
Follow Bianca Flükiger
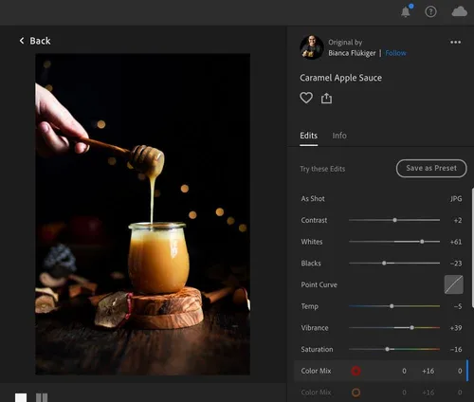(395, 53)
